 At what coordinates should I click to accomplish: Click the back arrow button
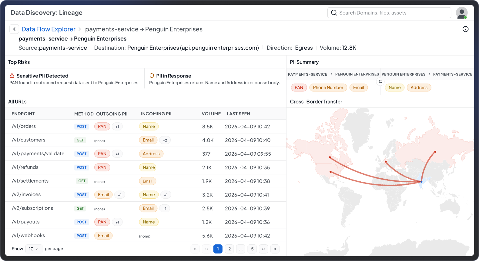click(14, 29)
